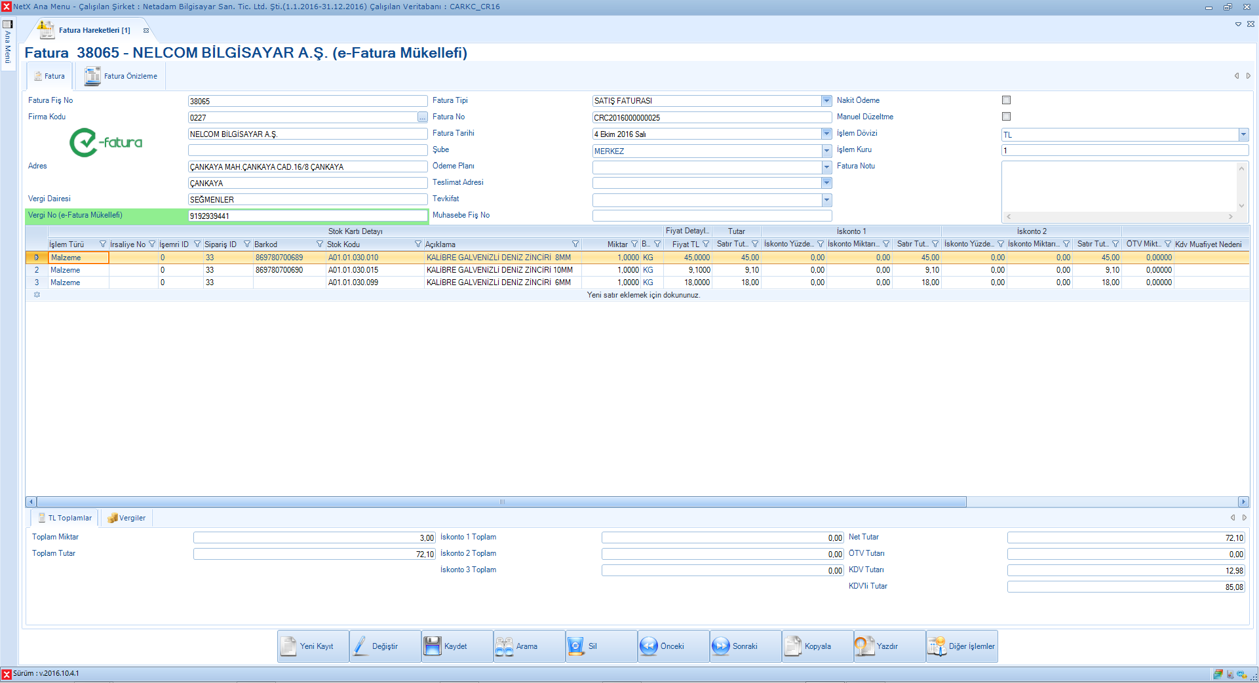Click the Sil delete icon
The image size is (1259, 683).
576,646
